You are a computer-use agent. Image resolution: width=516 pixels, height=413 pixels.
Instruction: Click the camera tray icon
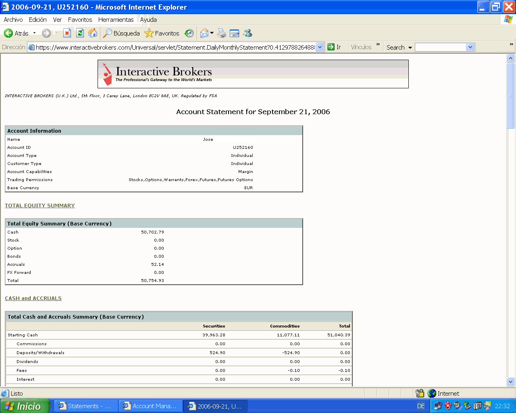click(477, 406)
